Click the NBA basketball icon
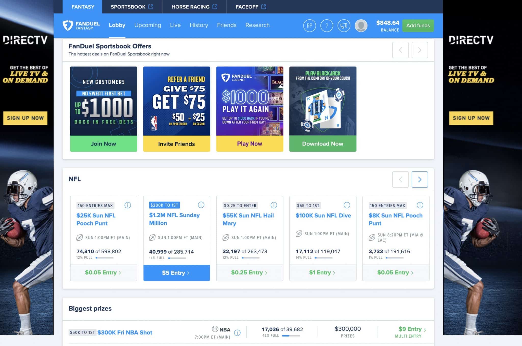 pyautogui.click(x=215, y=329)
